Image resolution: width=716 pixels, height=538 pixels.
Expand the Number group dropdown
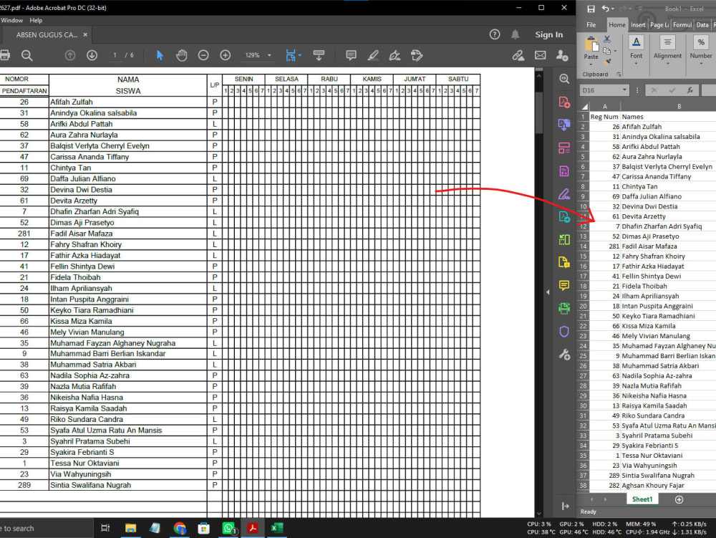click(x=701, y=64)
